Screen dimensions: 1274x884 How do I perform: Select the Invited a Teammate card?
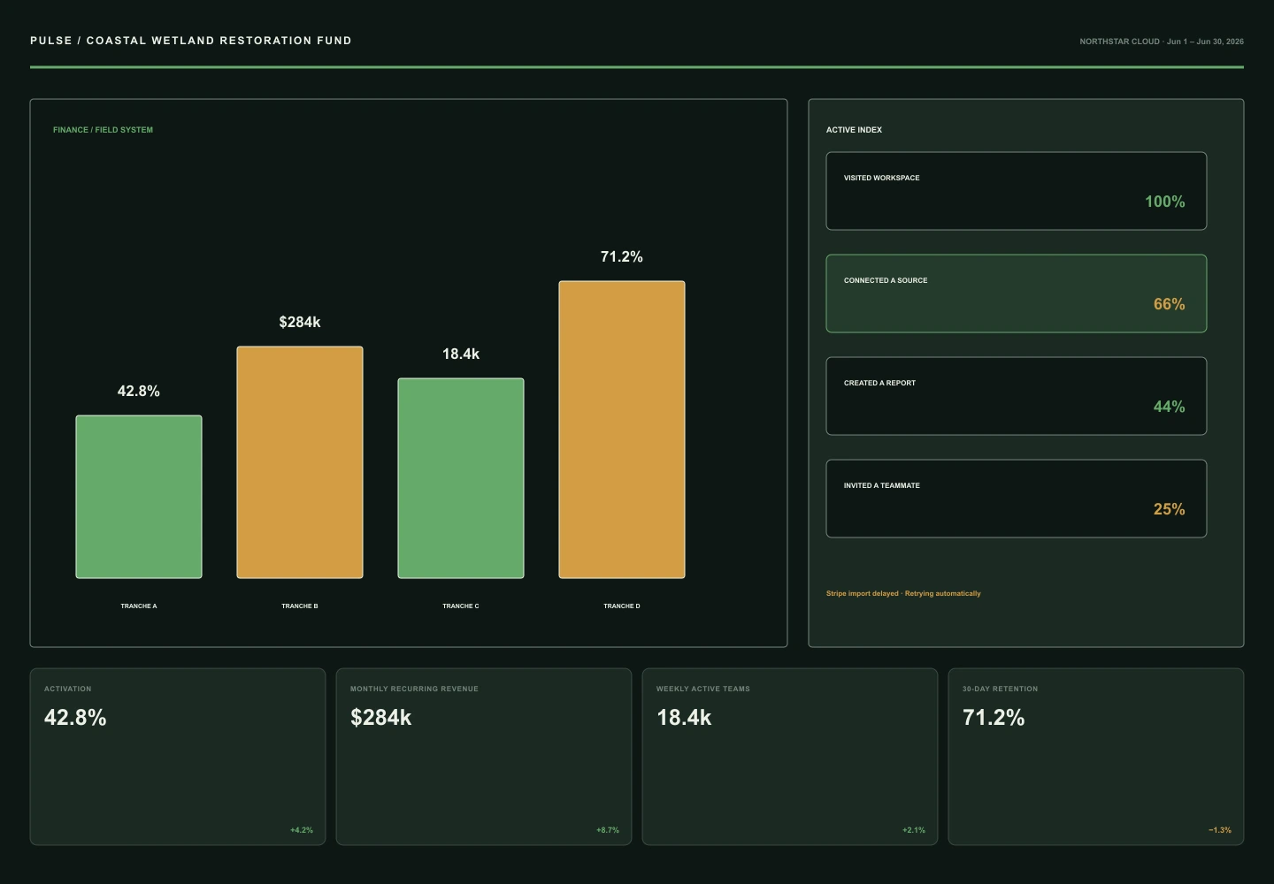tap(1017, 499)
